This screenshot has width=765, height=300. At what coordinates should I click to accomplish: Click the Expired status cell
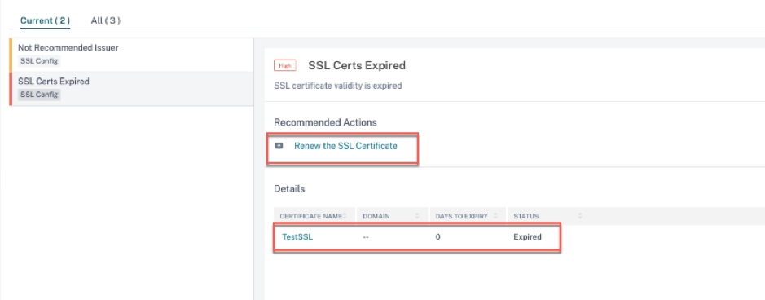527,237
